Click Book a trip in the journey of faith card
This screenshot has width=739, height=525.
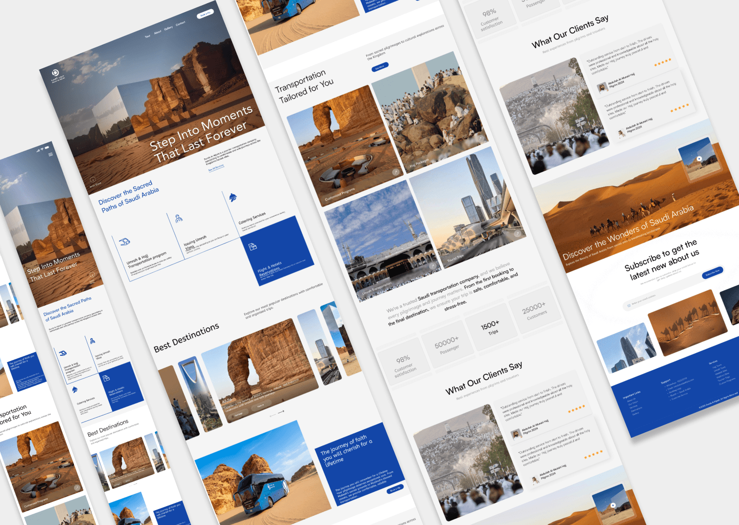pos(395,490)
